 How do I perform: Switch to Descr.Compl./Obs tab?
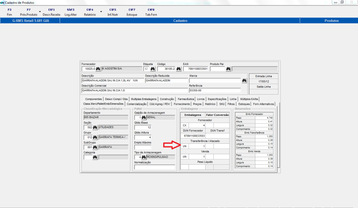tap(116, 99)
